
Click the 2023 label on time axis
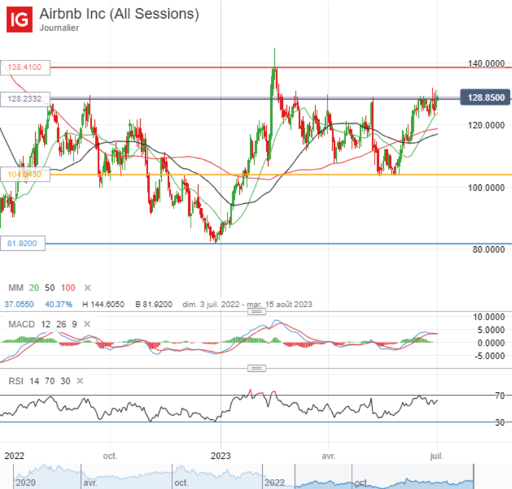pos(221,455)
